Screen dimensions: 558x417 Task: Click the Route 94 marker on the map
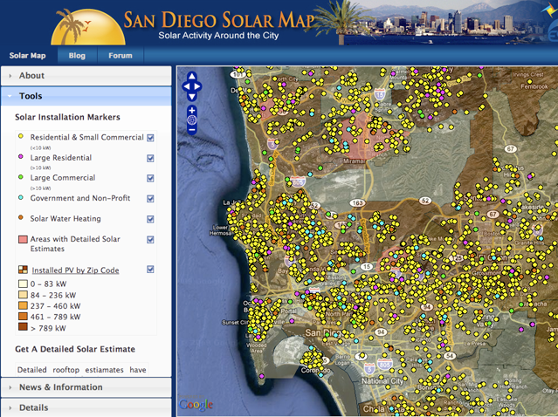pos(381,332)
